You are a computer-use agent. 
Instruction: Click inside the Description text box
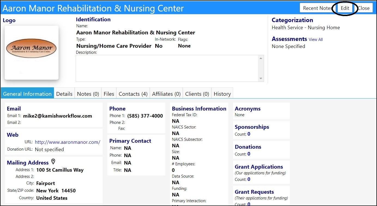pyautogui.click(x=167, y=68)
